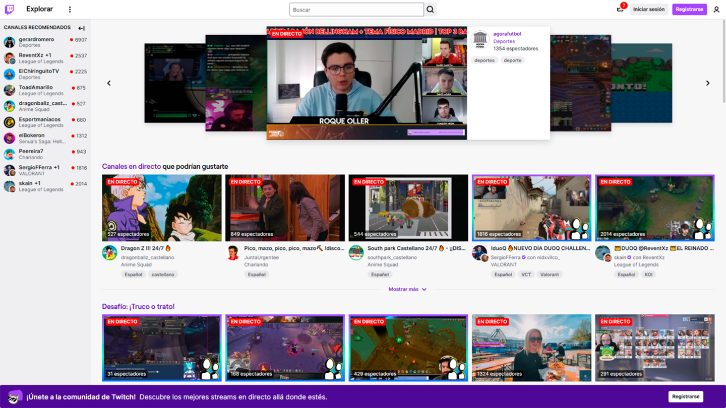
Task: Open the notifications inbox with badge 7
Action: coord(620,9)
